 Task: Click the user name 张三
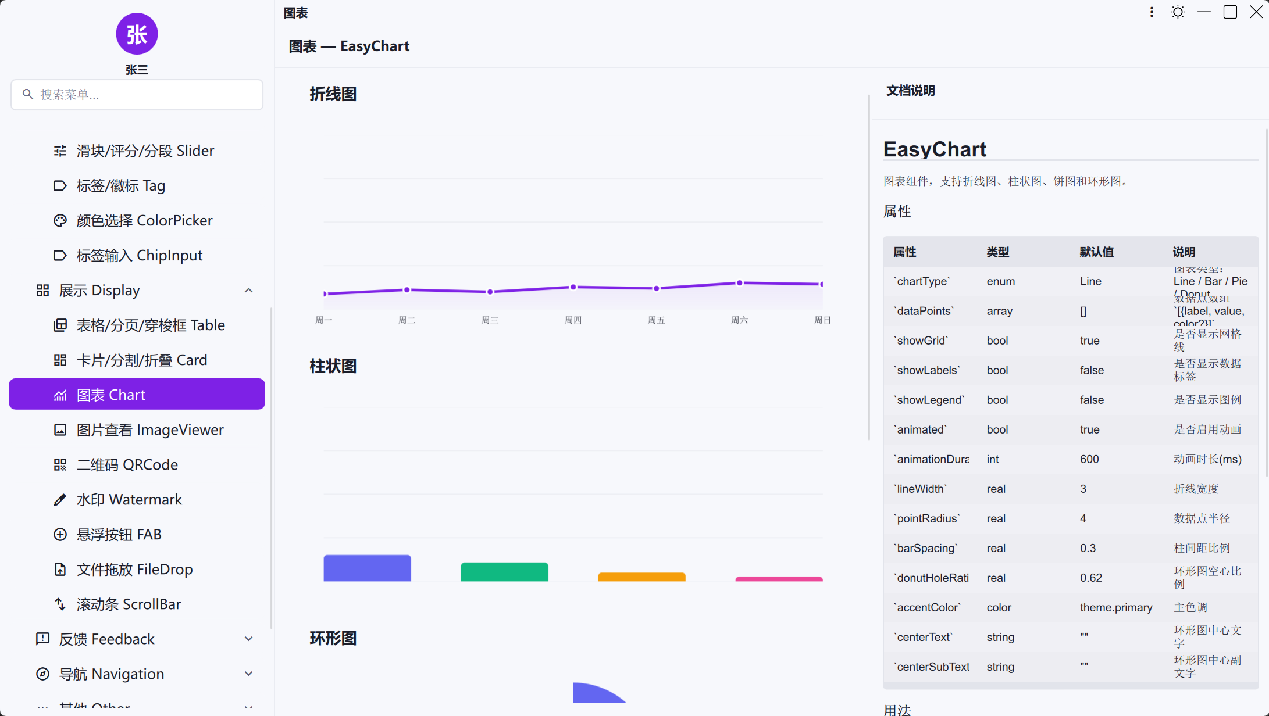[137, 70]
